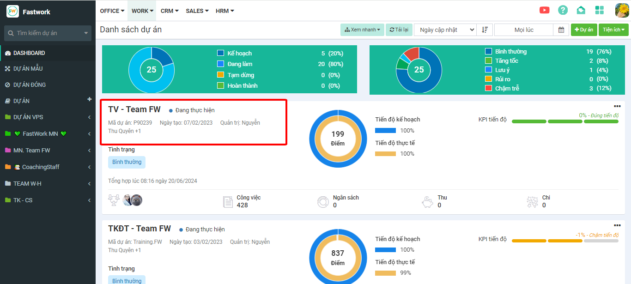Click the sort order icon
This screenshot has height=284, width=631.
485,30
